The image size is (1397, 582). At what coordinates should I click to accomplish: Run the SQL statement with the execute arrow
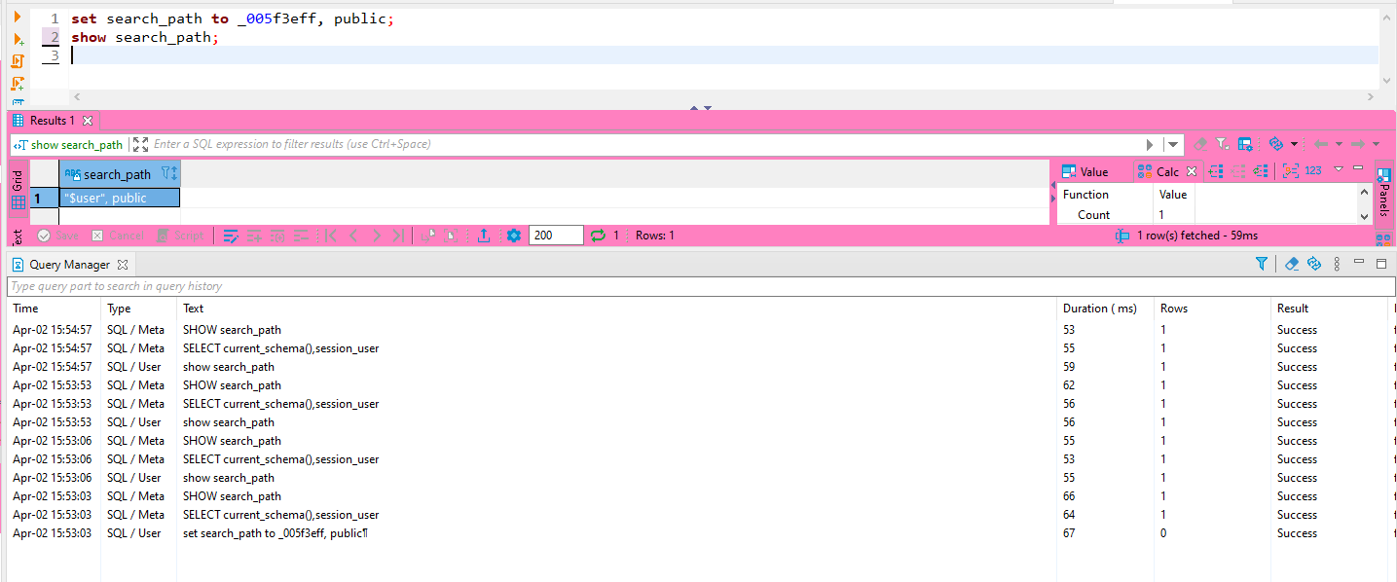(x=18, y=17)
